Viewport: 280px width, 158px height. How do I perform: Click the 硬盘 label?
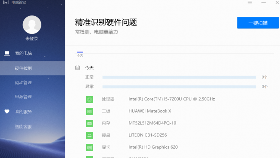click(x=106, y=135)
